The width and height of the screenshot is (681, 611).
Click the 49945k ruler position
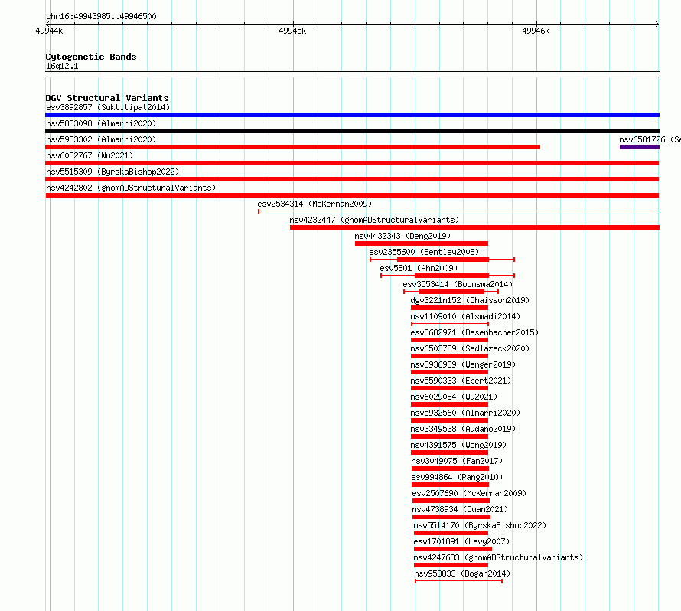[292, 31]
